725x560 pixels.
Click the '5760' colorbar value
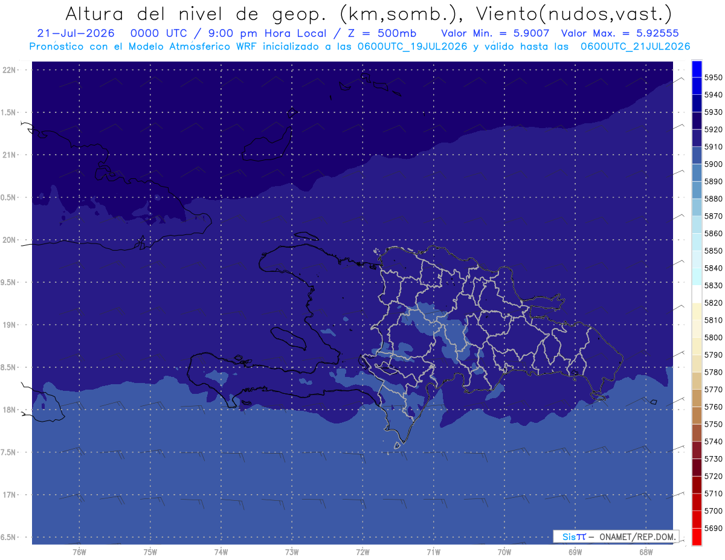[x=714, y=407]
